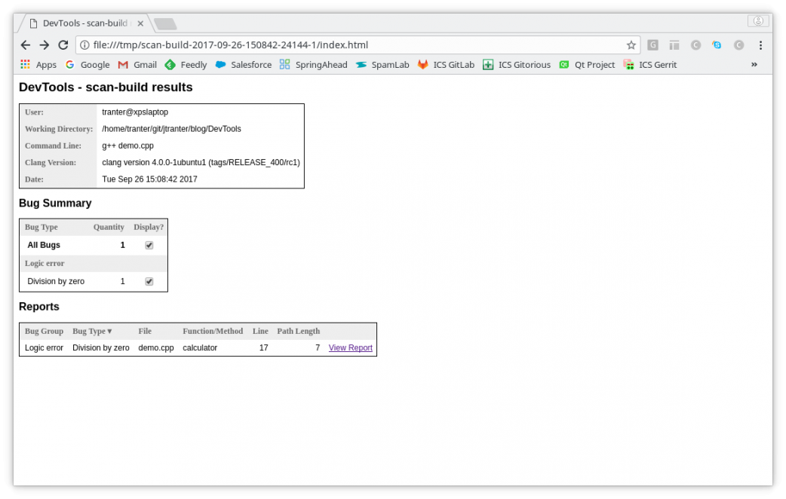Click the forward navigation arrow
Image resolution: width=786 pixels, height=499 pixels.
click(45, 45)
